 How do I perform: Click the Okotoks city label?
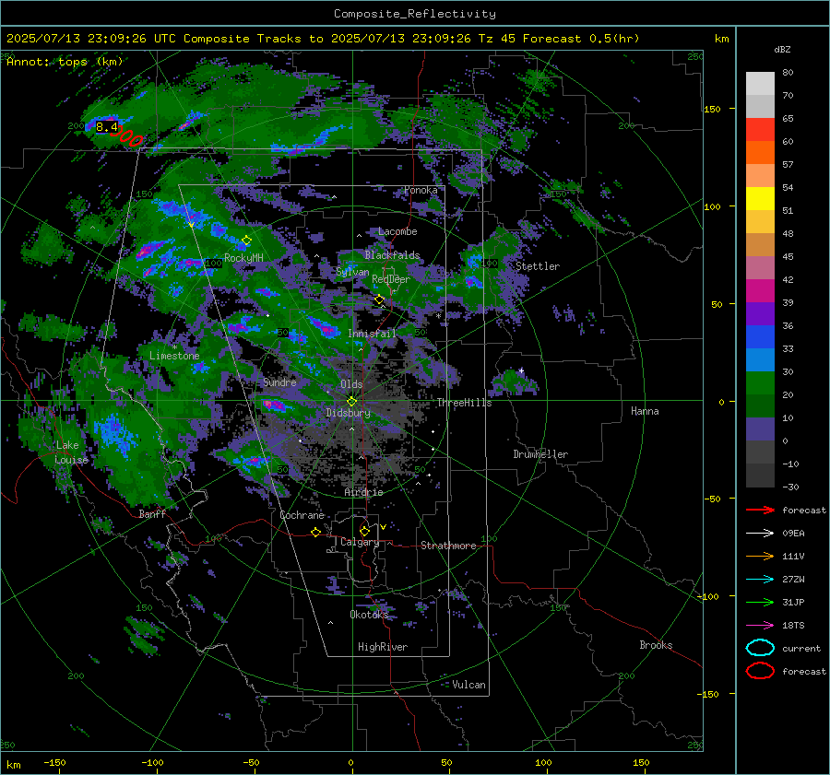369,614
